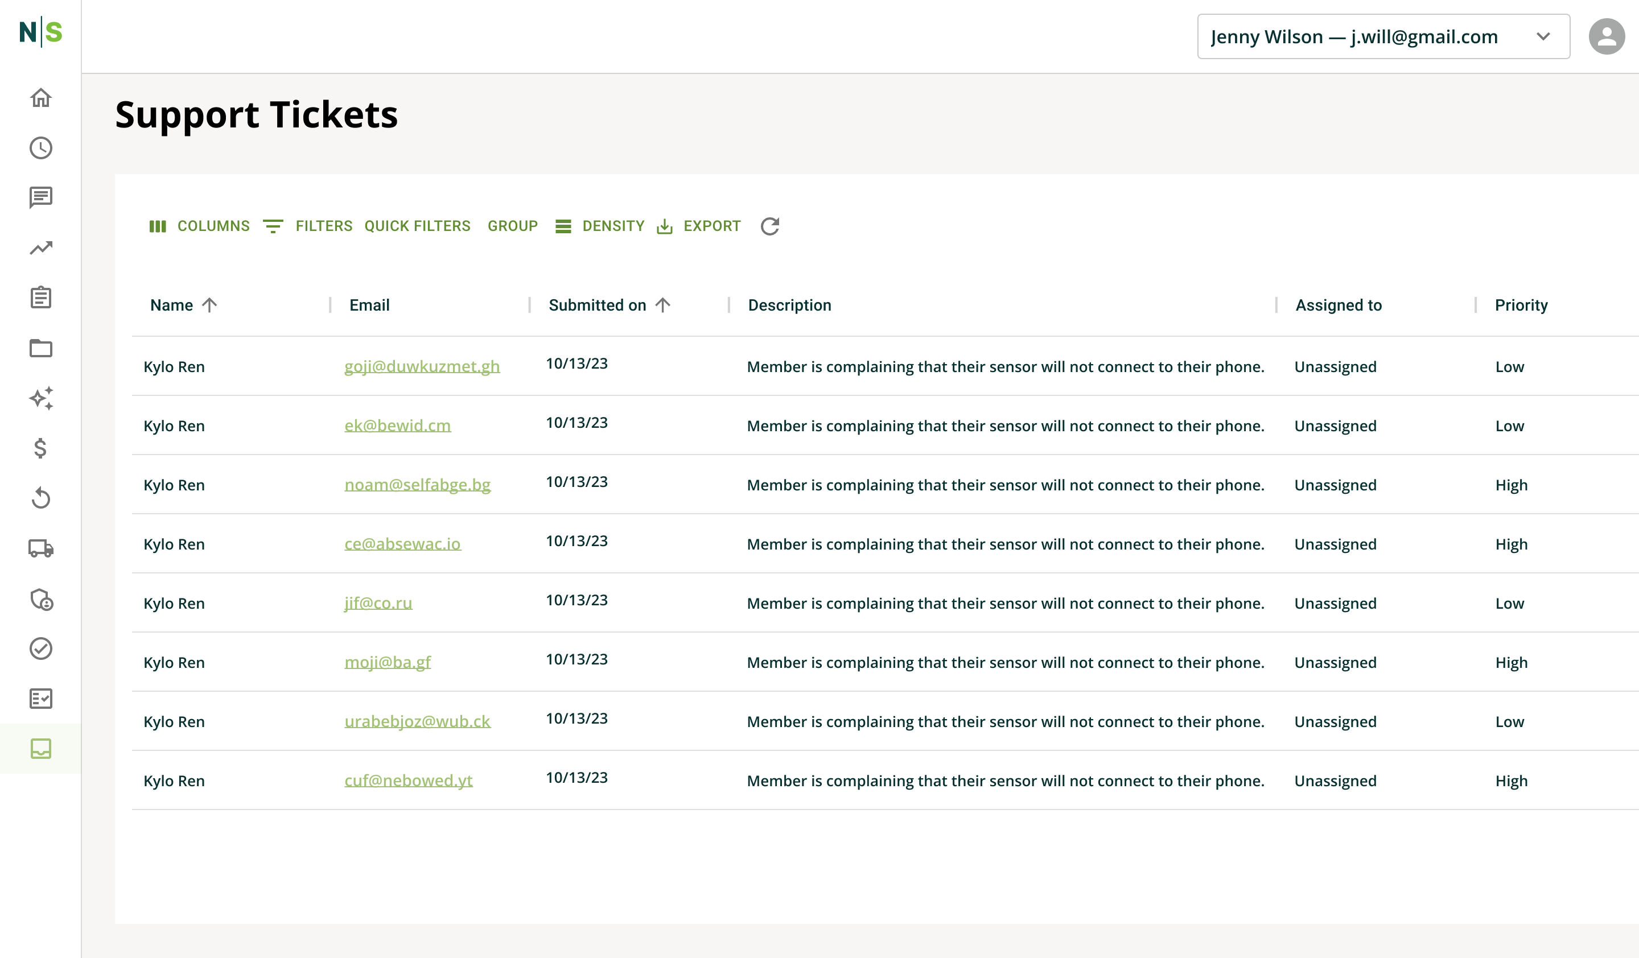Click Low priority in urabebjoz@wub.ck row
Screen dimensions: 1639x958
(1510, 721)
